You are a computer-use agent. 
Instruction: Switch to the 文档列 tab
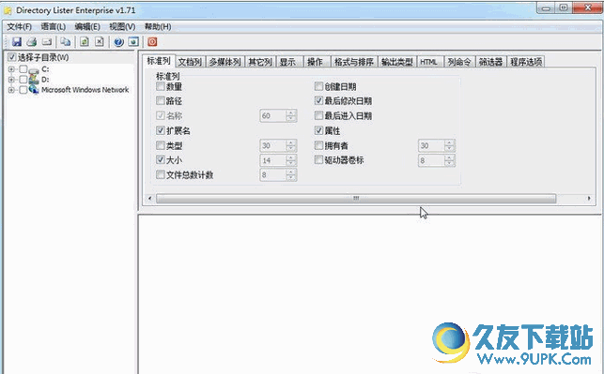[190, 62]
